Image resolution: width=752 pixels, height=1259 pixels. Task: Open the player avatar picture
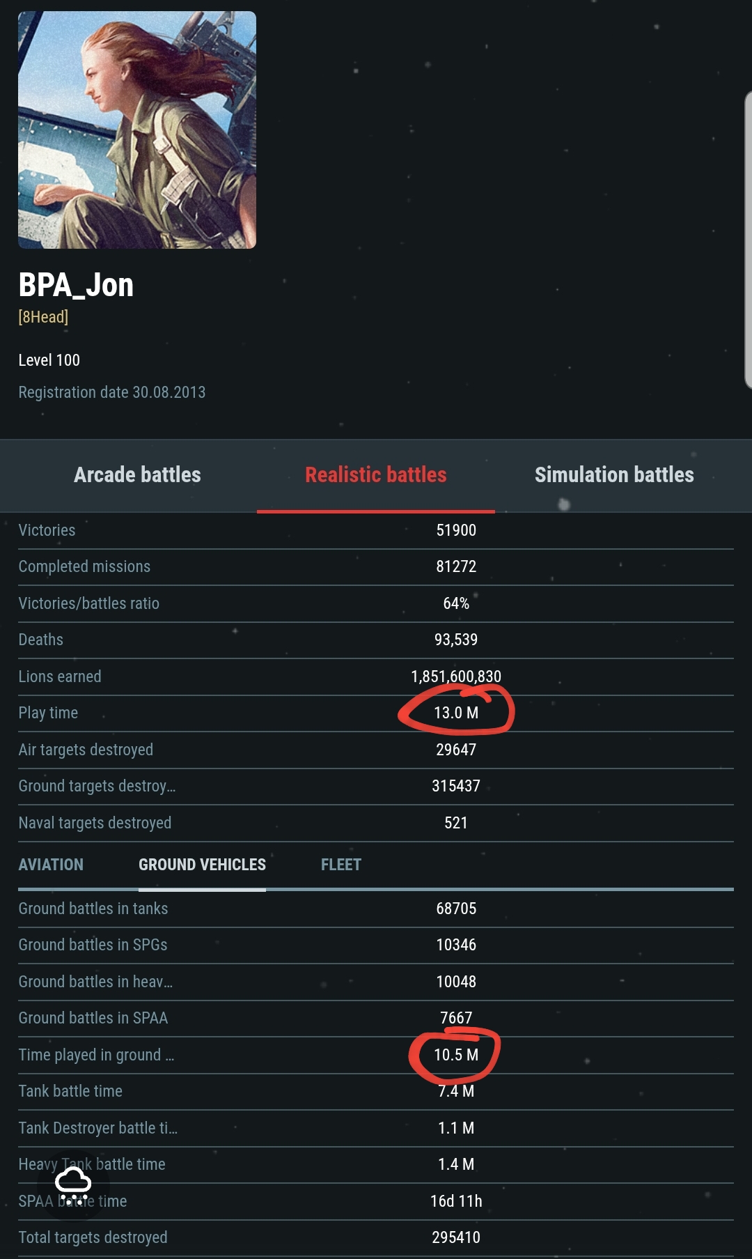pyautogui.click(x=137, y=130)
